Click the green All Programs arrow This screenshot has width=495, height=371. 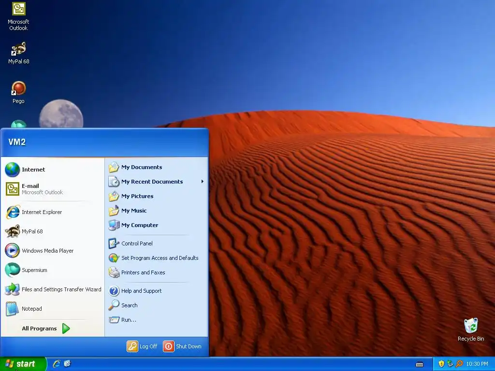[x=66, y=328]
